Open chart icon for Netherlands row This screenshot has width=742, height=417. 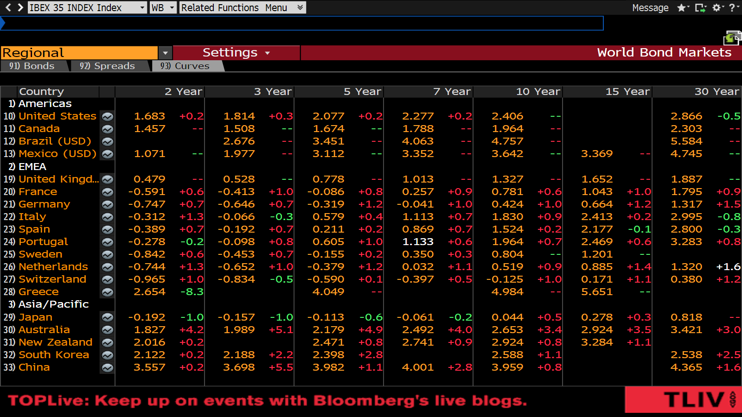click(x=107, y=267)
